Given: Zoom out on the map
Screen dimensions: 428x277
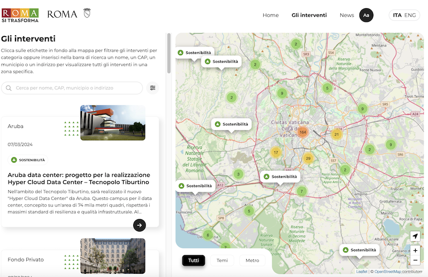Looking at the screenshot, I should point(415,260).
